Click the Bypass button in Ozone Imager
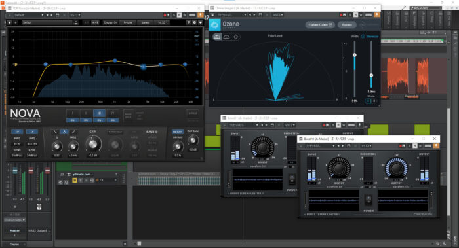459x248 pixels. (x=347, y=25)
